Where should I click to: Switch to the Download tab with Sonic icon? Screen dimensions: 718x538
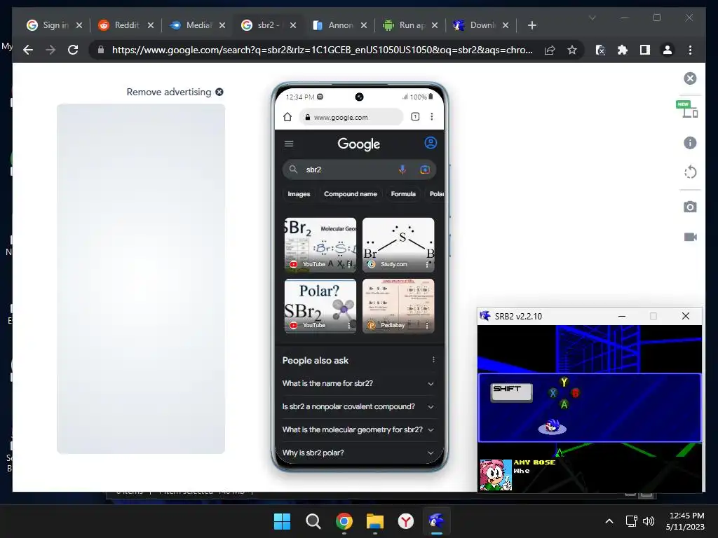(481, 25)
